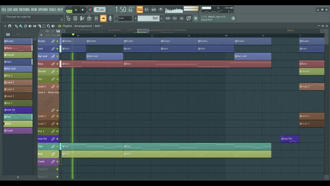Pause the song playback
Screen dimensions: 330x186
point(76,10)
